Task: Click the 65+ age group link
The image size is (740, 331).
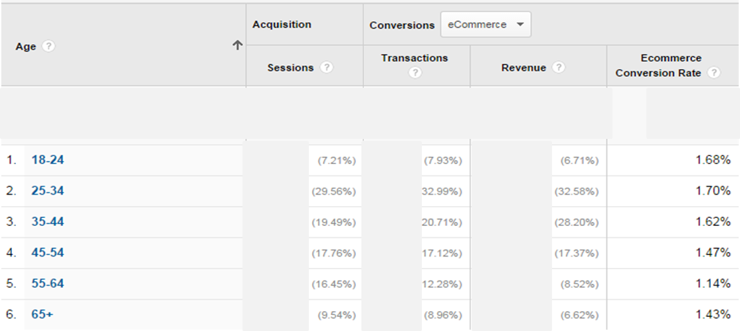Action: pos(42,314)
